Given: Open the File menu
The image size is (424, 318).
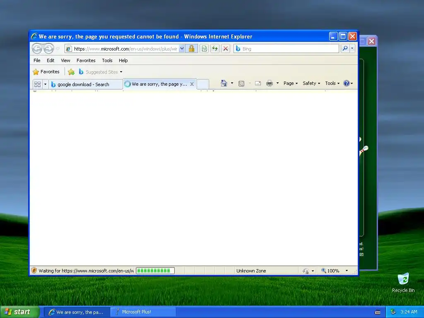Looking at the screenshot, I should (x=37, y=60).
